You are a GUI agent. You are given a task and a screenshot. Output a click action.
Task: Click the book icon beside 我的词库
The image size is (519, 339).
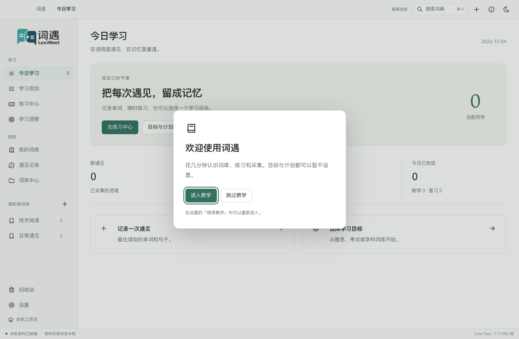point(11,150)
